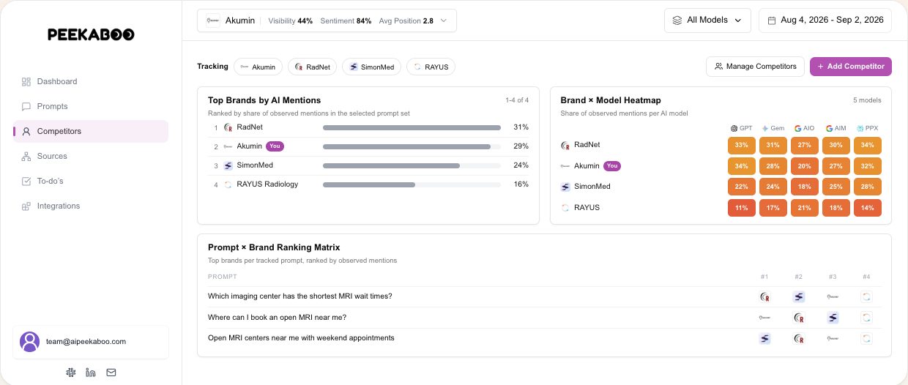Click the Sources network icon
The image size is (908, 385).
click(26, 156)
